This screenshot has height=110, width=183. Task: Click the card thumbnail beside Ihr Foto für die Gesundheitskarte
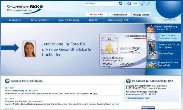pos(152,37)
